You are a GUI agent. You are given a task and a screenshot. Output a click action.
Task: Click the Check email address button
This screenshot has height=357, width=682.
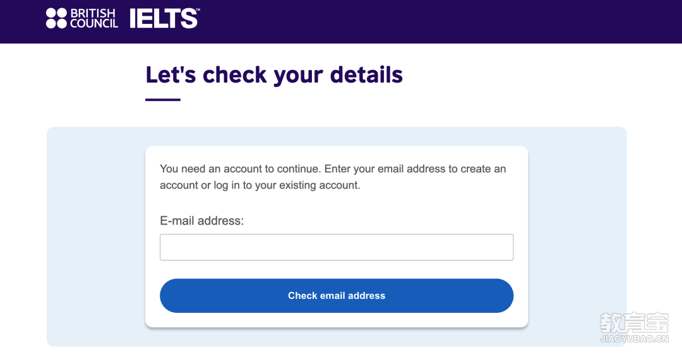pos(336,296)
